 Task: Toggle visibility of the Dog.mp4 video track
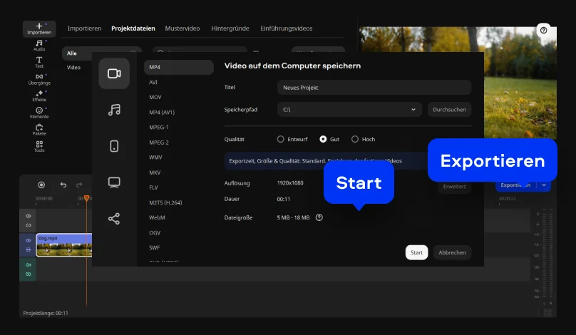[x=29, y=240]
